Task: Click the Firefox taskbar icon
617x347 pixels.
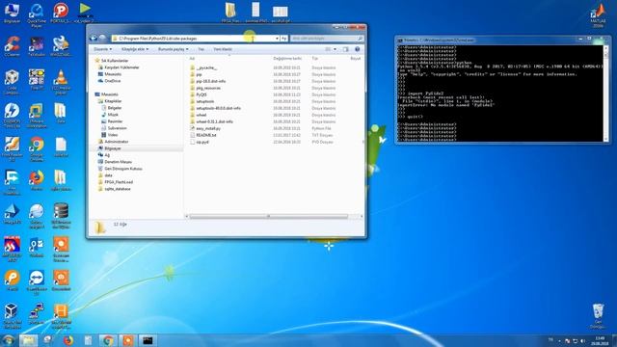Action: click(68, 340)
